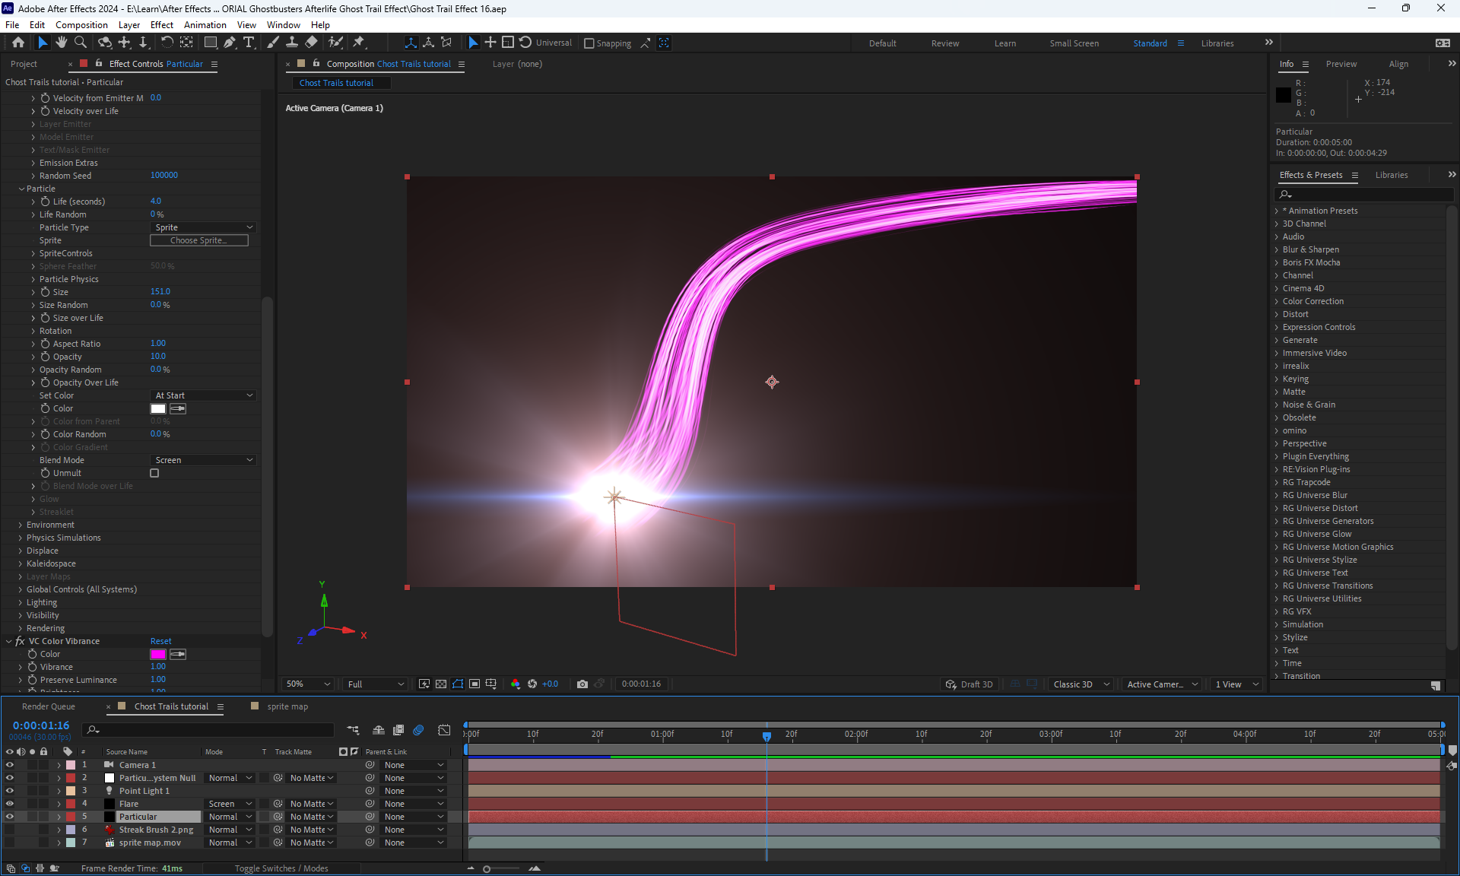
Task: Select the Horizontal Type tool
Action: pyautogui.click(x=249, y=43)
